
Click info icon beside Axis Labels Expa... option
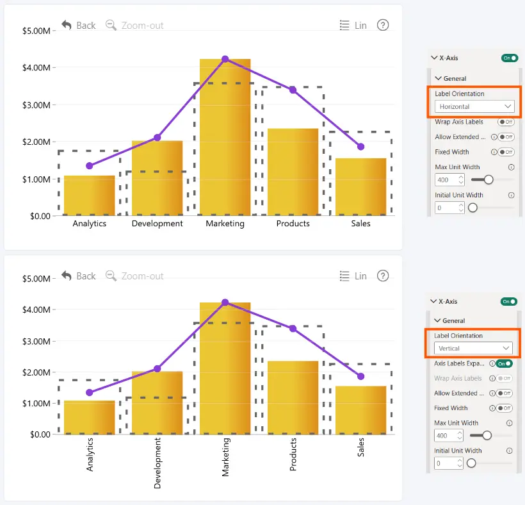492,363
